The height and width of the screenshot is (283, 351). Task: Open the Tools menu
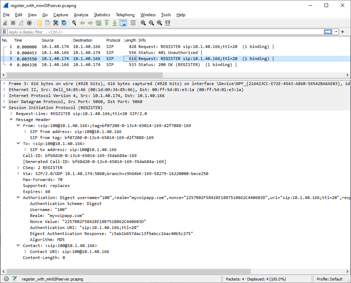(166, 15)
